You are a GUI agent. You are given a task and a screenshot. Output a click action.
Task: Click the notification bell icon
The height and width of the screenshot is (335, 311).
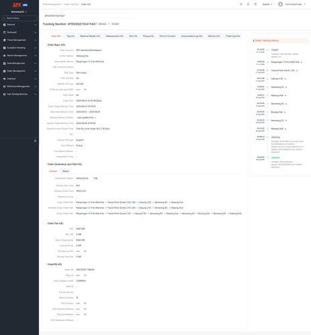click(x=248, y=4)
